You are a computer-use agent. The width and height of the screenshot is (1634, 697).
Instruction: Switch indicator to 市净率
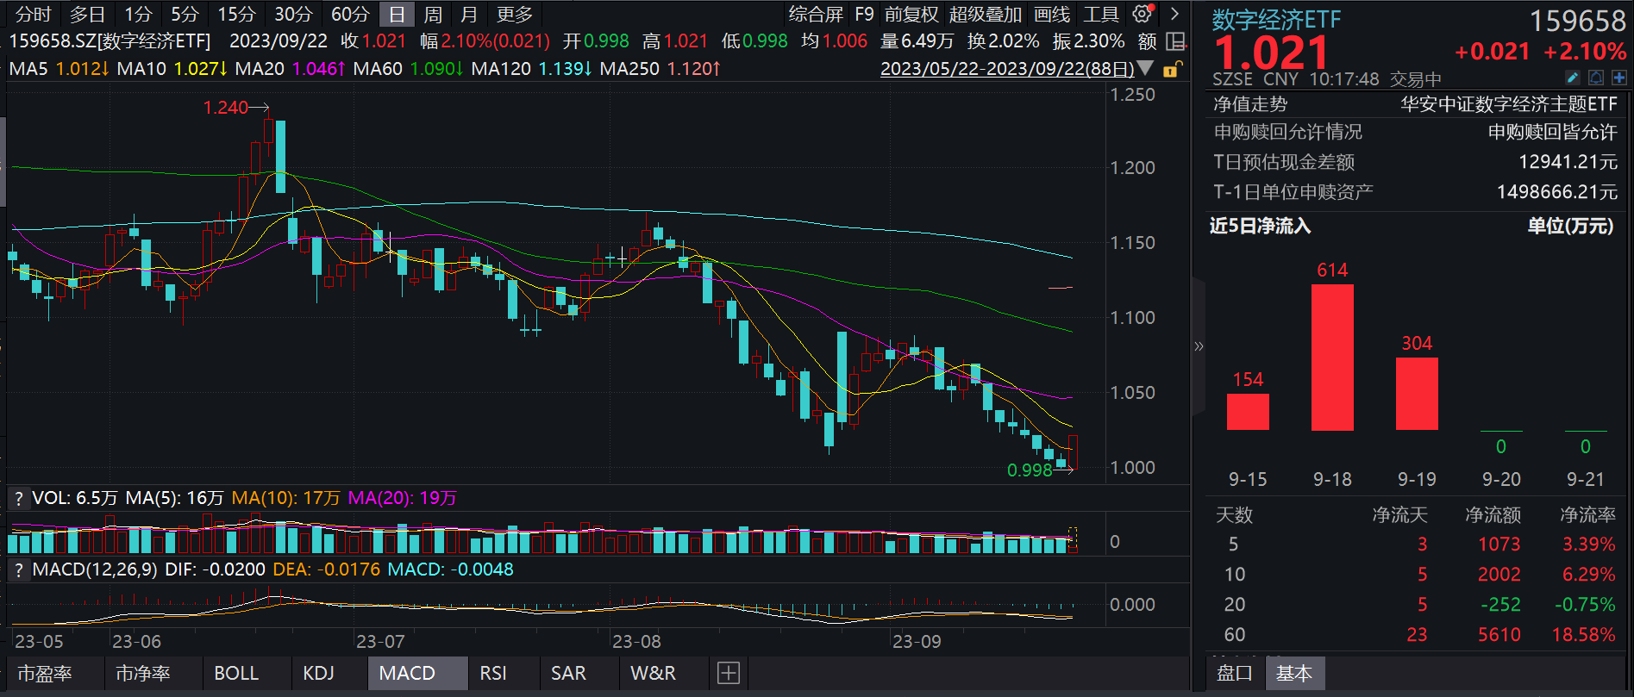pos(143,673)
